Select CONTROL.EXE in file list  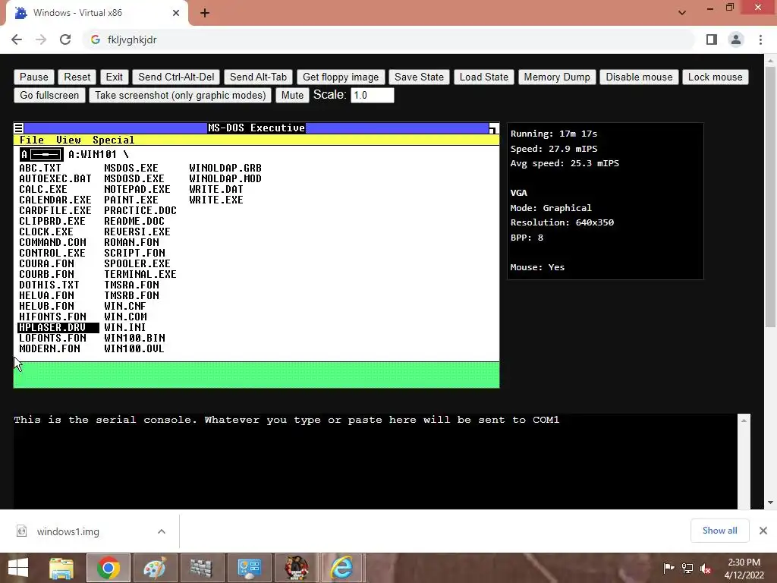click(52, 254)
